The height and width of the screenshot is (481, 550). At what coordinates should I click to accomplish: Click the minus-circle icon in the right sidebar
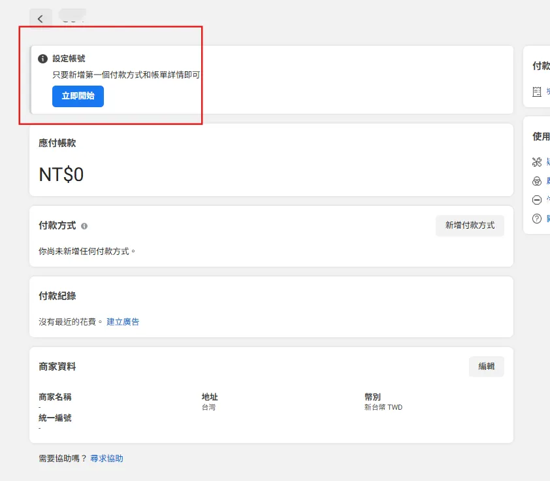[537, 200]
